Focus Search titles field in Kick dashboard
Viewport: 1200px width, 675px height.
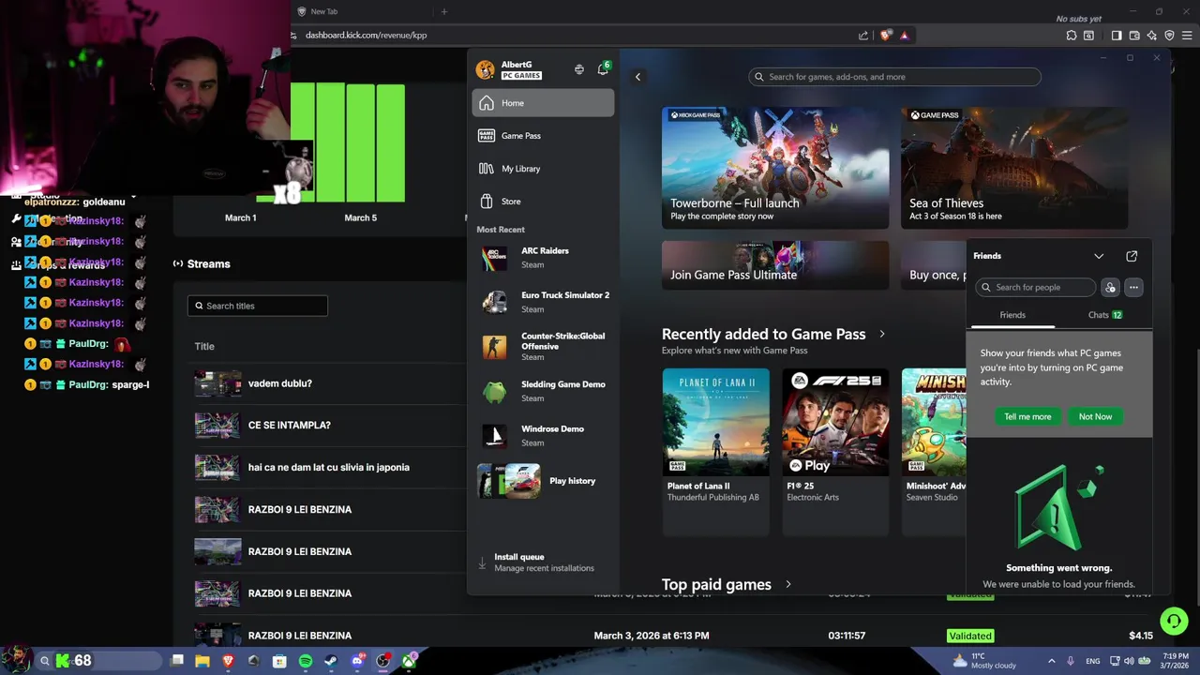coord(257,306)
